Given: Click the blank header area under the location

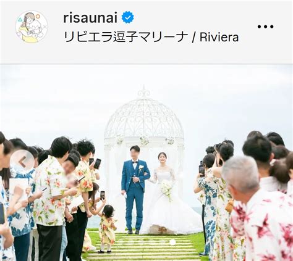Looking at the screenshot, I should (x=146, y=54).
